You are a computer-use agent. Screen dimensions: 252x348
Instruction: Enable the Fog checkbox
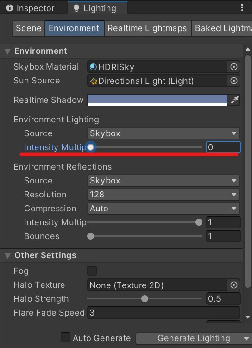(x=92, y=271)
